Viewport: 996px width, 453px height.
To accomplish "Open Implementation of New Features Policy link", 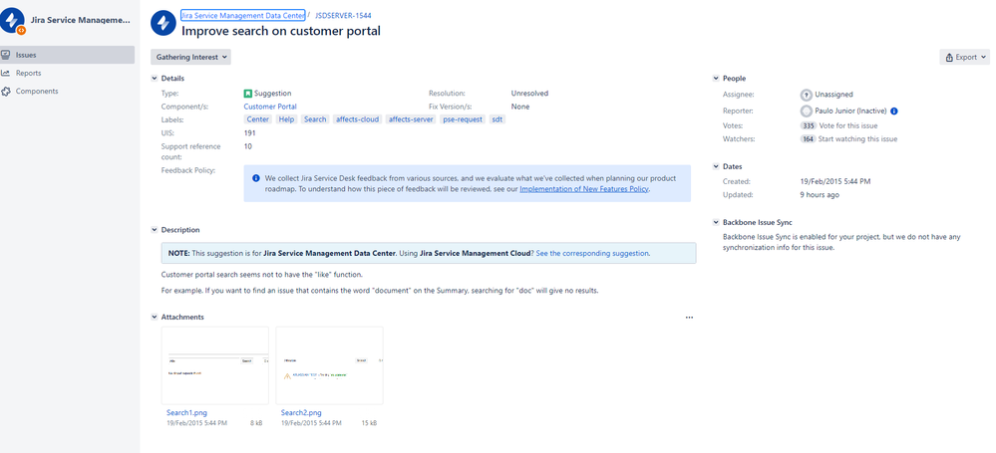I will pos(584,189).
